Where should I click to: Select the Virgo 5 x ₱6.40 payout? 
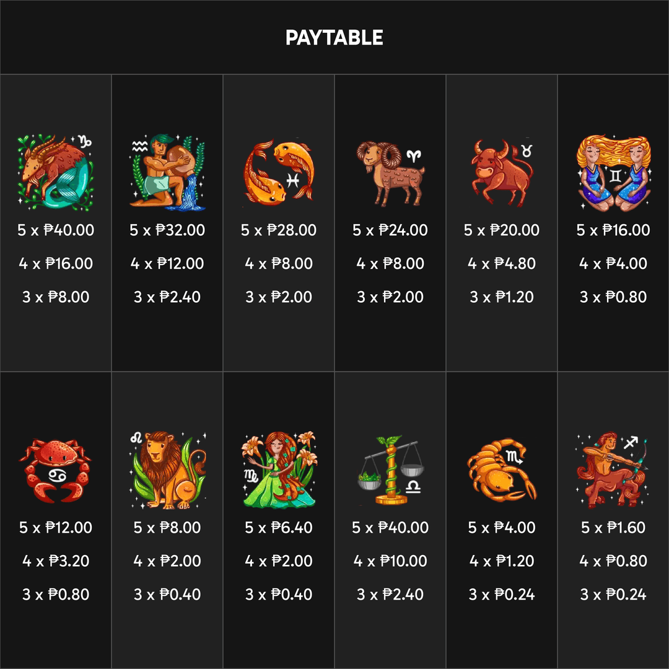[x=279, y=527]
